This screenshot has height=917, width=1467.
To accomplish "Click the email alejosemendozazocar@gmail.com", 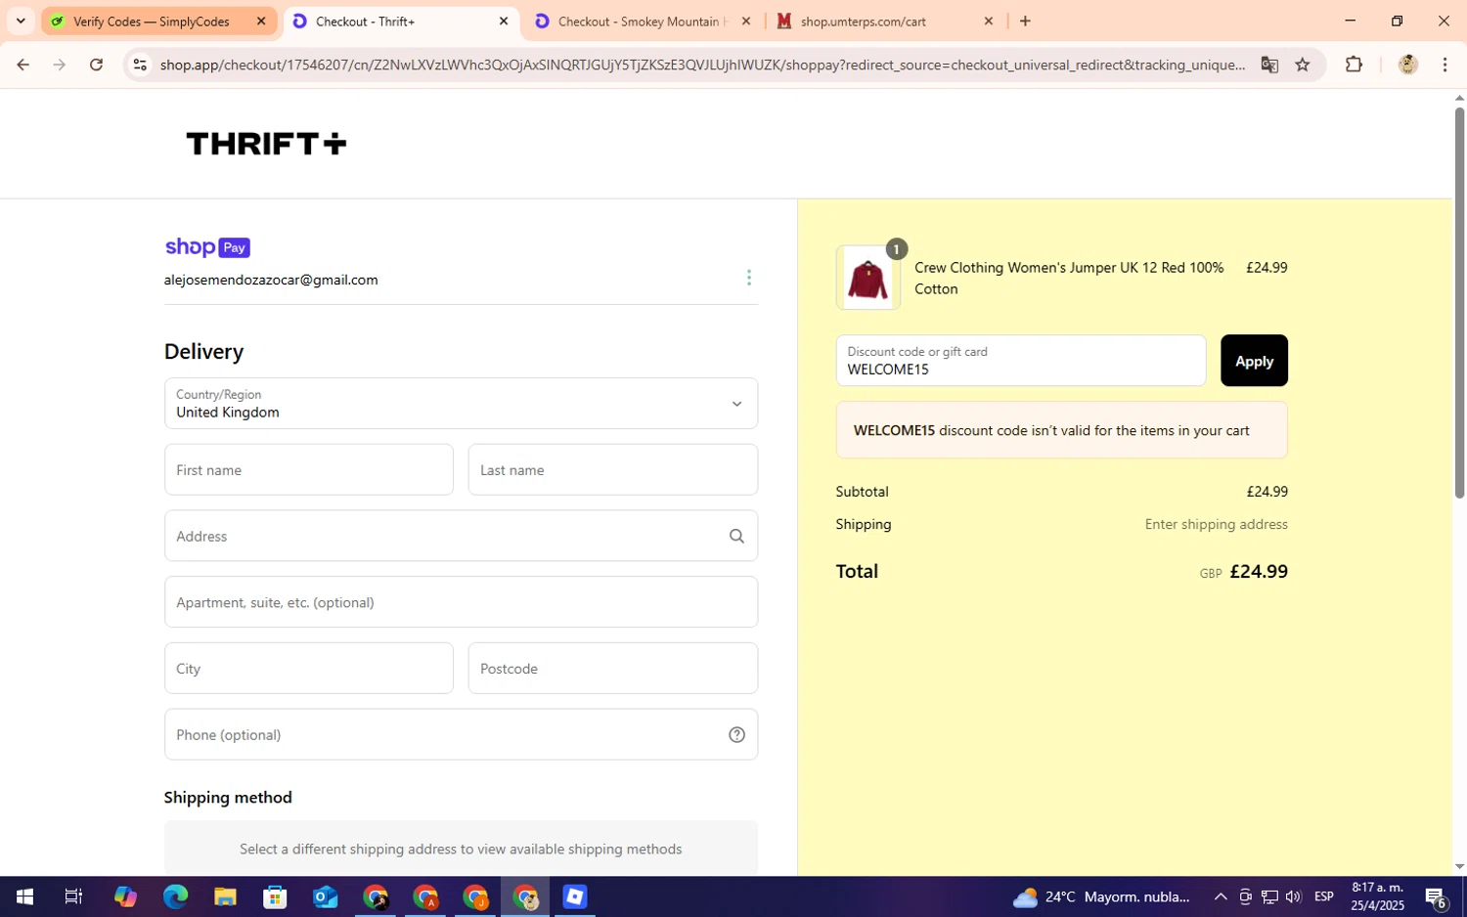I will [271, 280].
